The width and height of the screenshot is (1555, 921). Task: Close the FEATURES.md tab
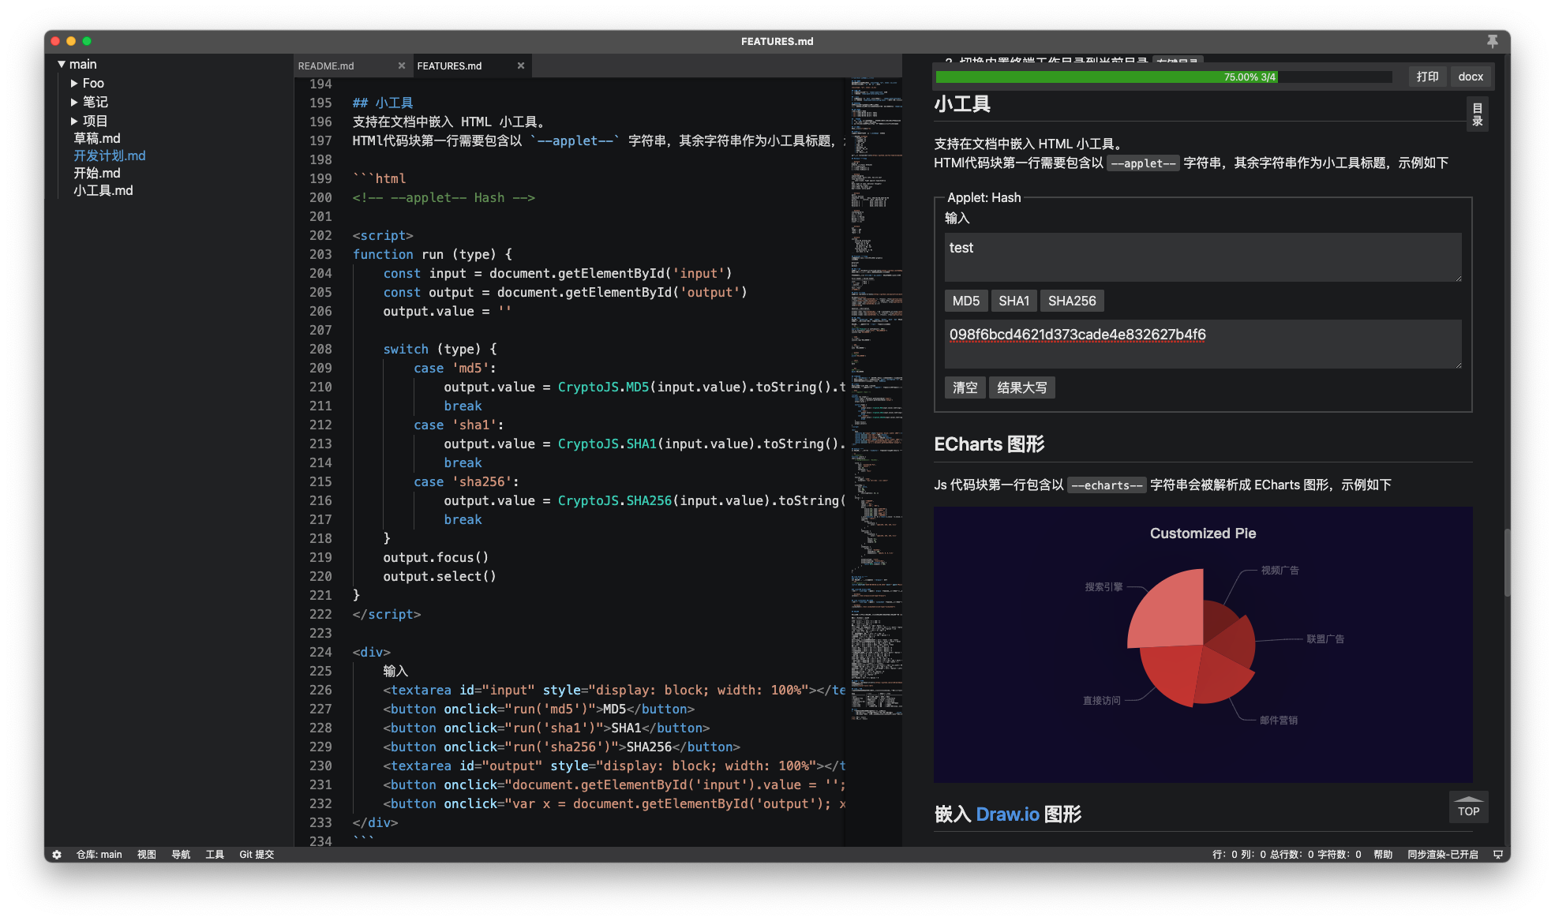(x=521, y=66)
